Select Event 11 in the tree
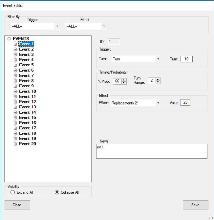Viewport: 214px width, 220px height. (x=28, y=97)
